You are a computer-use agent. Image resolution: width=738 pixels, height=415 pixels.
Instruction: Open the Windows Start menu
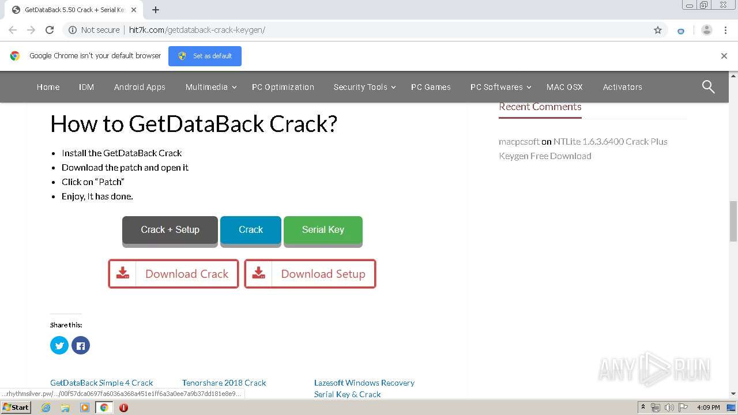(x=16, y=408)
